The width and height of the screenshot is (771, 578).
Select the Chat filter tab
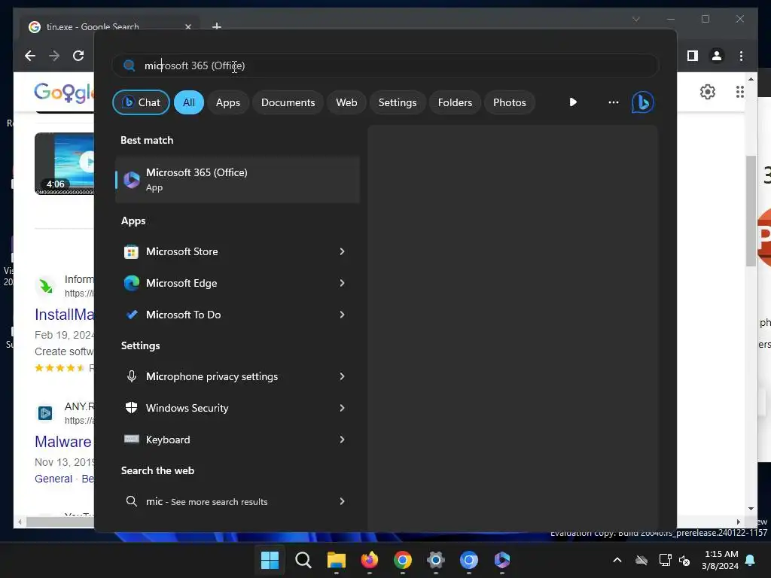[141, 102]
